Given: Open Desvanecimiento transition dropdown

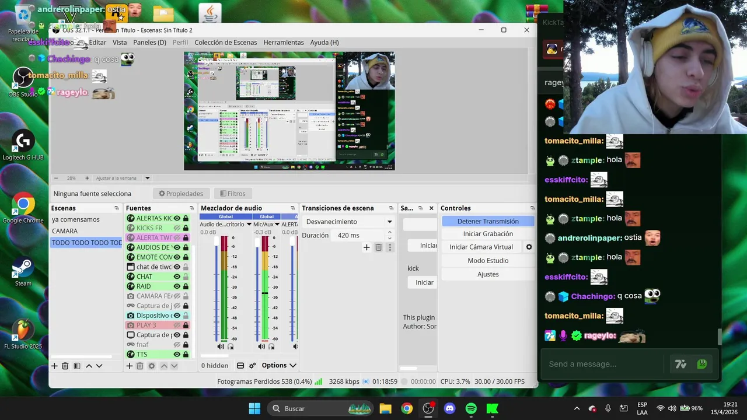Looking at the screenshot, I should click(x=349, y=222).
